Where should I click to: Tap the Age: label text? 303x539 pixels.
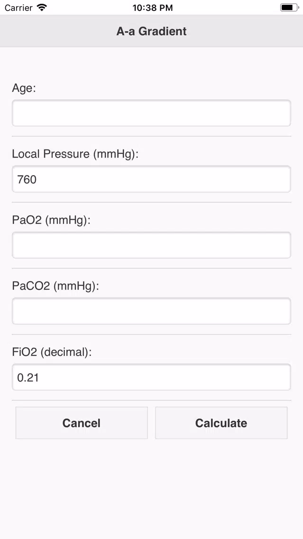pos(24,88)
